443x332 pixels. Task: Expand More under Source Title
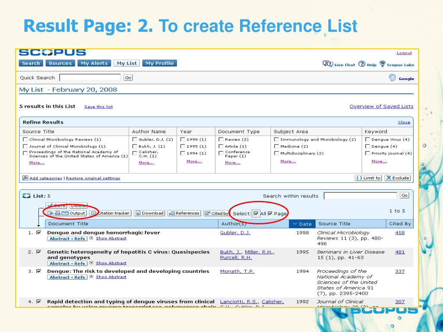[37, 163]
